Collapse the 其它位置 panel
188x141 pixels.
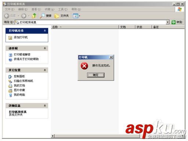[x=45, y=70]
